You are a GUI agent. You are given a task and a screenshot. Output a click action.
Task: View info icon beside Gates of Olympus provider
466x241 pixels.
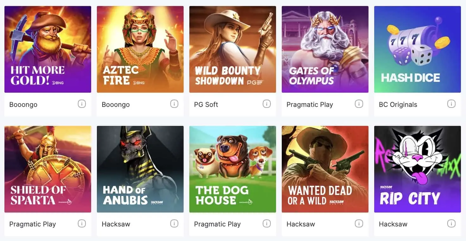359,104
